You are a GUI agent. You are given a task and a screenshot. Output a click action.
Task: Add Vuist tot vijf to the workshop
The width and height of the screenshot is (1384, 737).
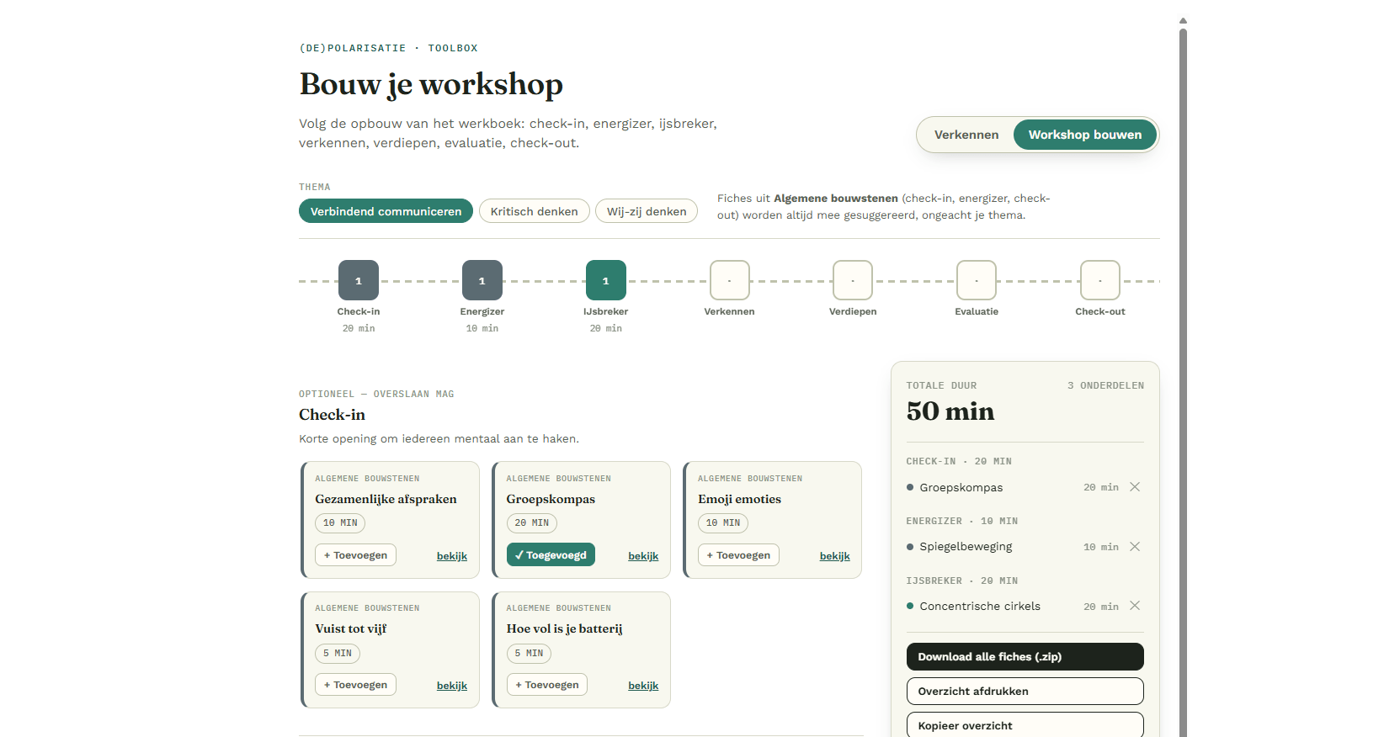[x=356, y=685]
